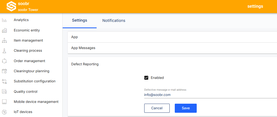Select the Item management hierarchy icon
This screenshot has width=277, height=117.
[4, 41]
